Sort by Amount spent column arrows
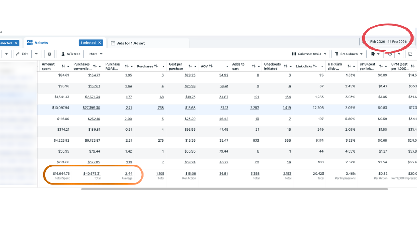 tap(63, 66)
